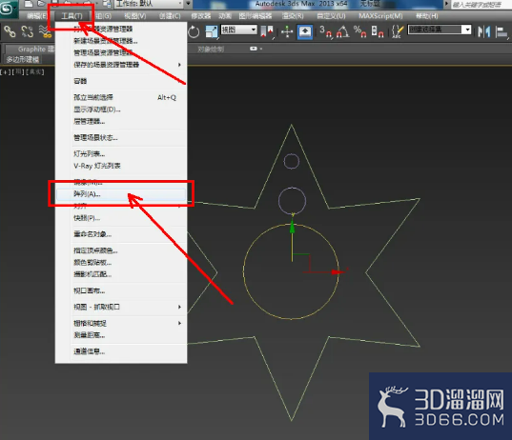The image size is (512, 440).
Task: Open the 编辑(E) menu
Action: coord(37,16)
